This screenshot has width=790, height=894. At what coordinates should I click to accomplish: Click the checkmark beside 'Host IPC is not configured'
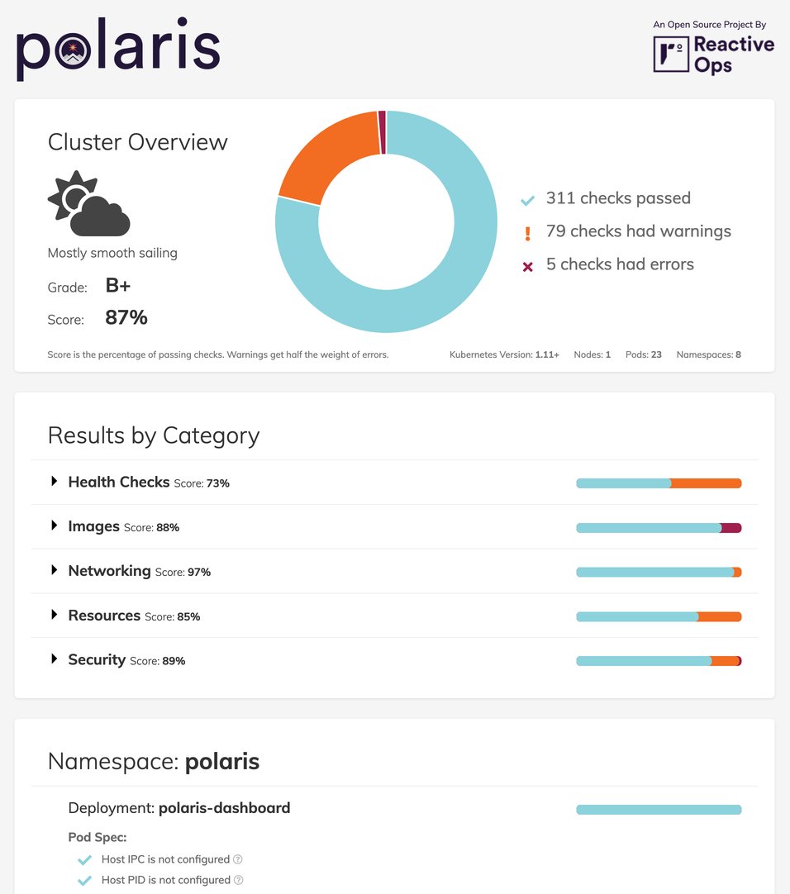click(x=84, y=859)
